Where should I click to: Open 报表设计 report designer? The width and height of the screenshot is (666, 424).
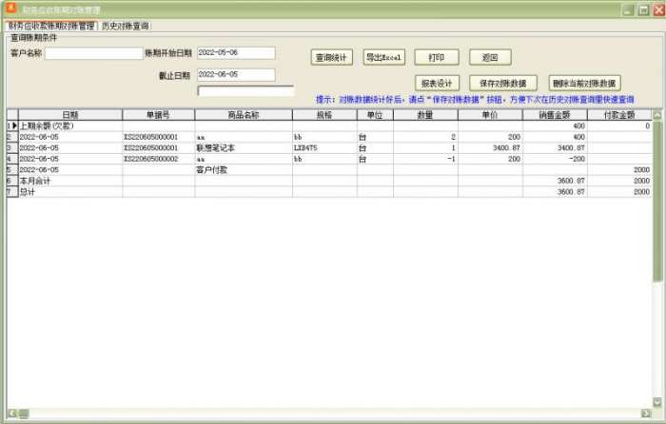pos(437,84)
